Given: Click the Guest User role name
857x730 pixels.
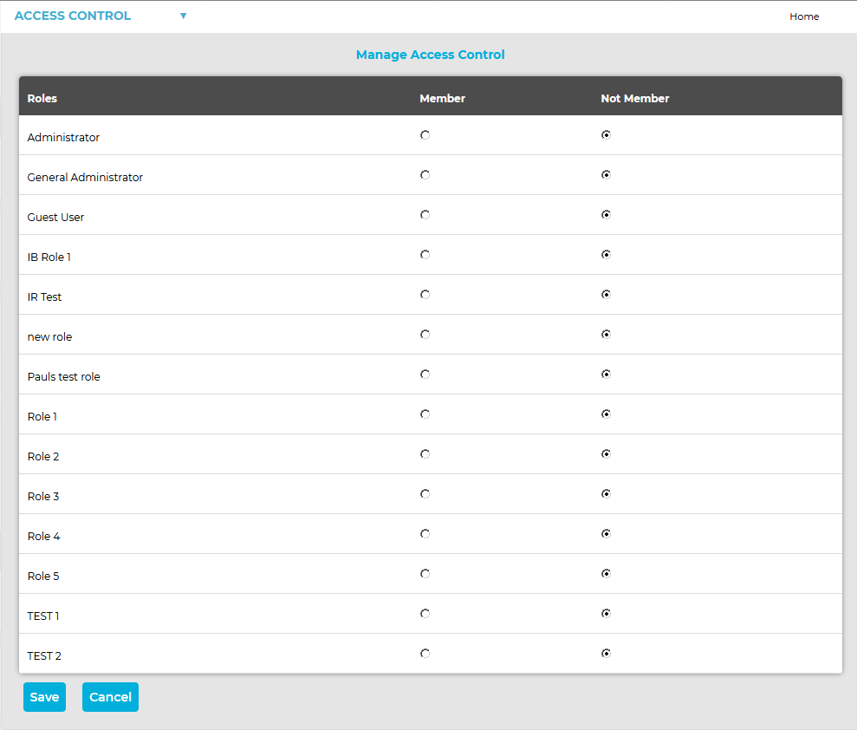Looking at the screenshot, I should (x=55, y=217).
